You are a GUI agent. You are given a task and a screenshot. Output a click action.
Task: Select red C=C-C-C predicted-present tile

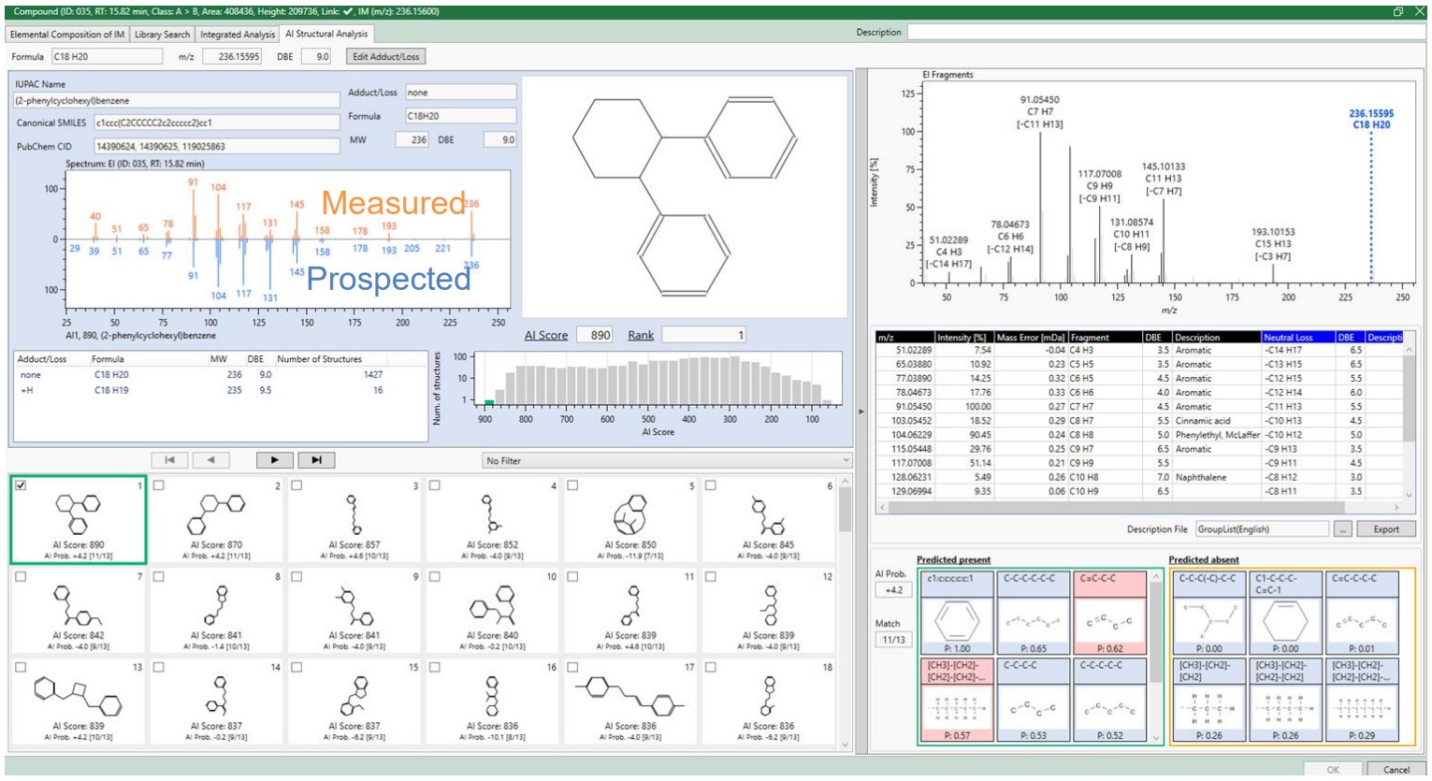pyautogui.click(x=1110, y=613)
